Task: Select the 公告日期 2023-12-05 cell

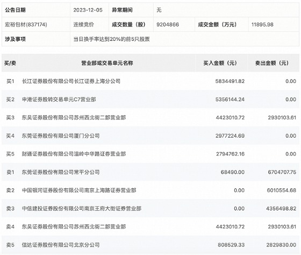Action: [88, 10]
